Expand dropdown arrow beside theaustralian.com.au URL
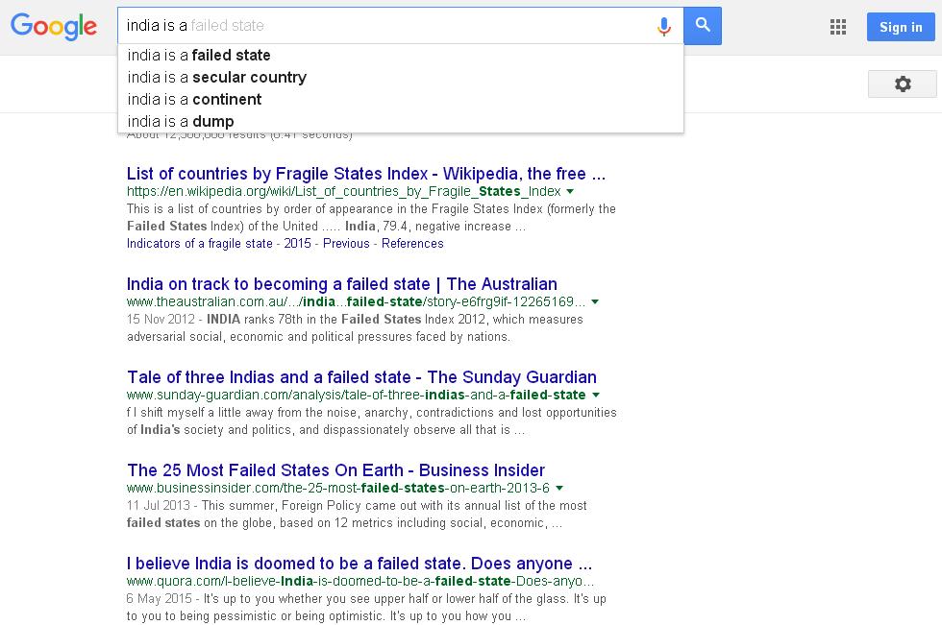 tap(595, 301)
